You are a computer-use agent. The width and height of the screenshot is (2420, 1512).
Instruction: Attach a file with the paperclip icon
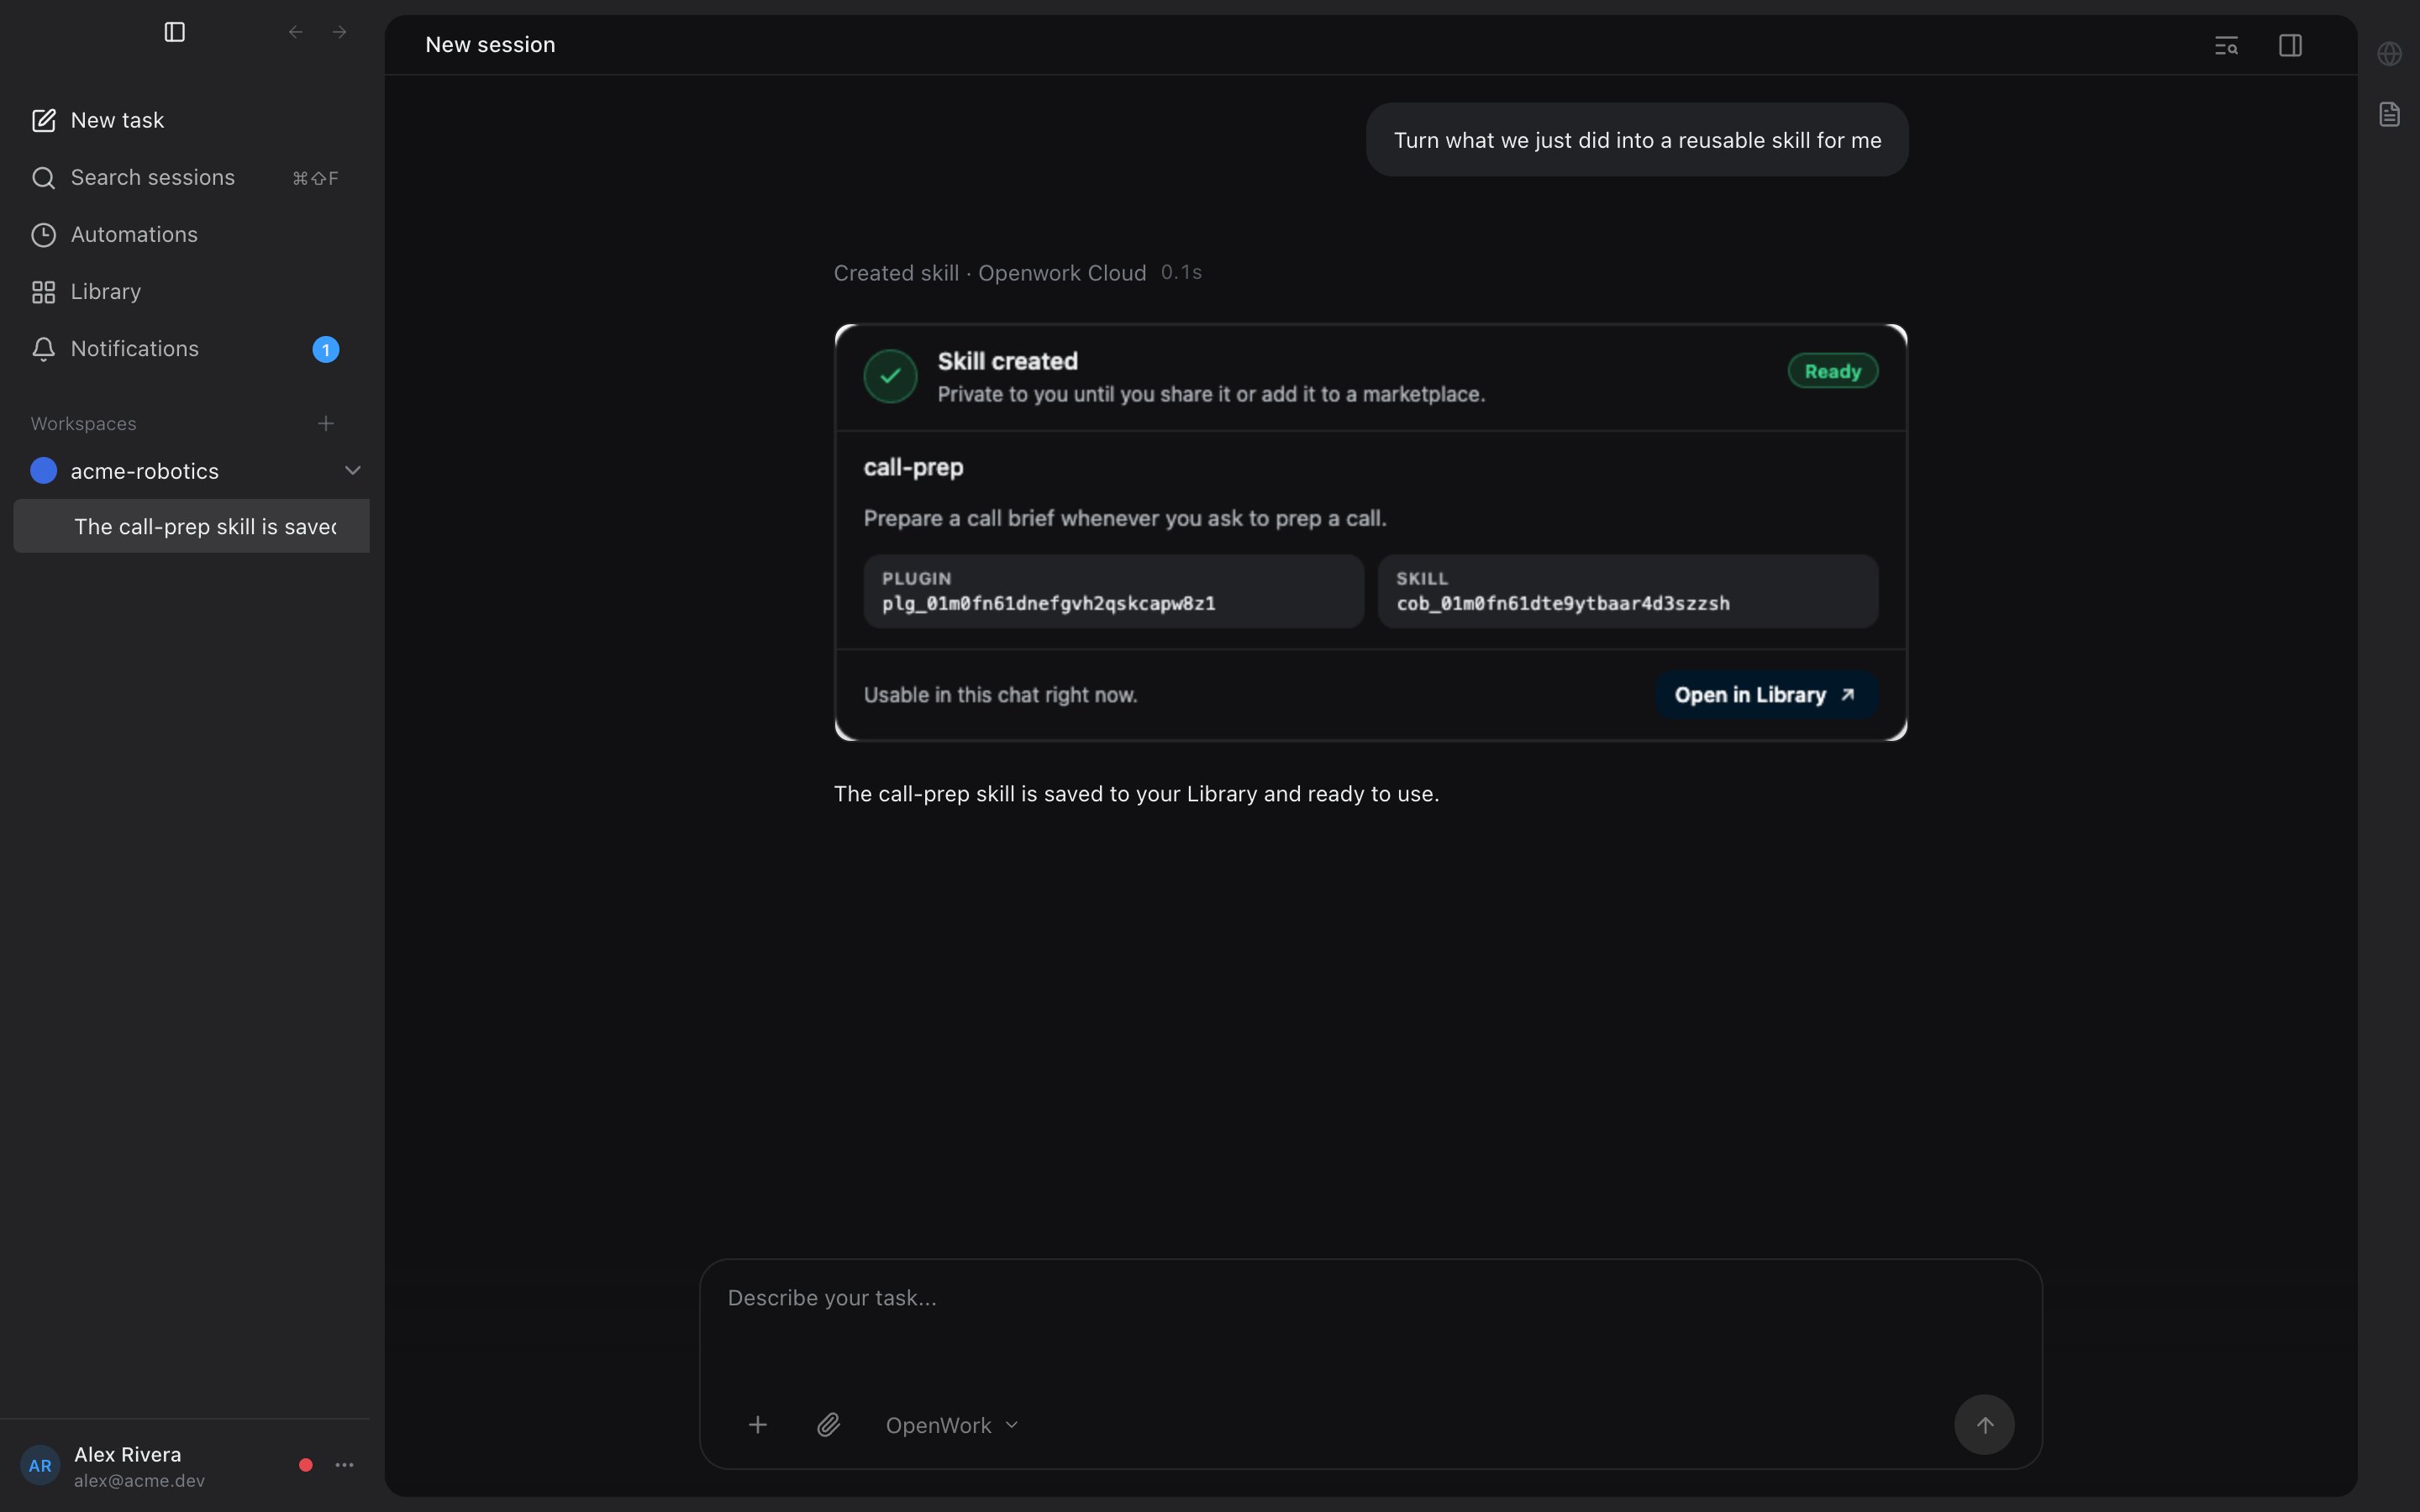pos(828,1425)
